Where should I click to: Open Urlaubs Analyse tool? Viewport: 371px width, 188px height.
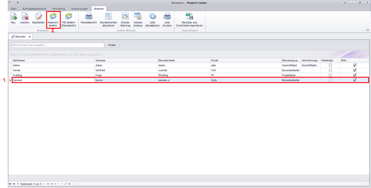[x=138, y=16]
